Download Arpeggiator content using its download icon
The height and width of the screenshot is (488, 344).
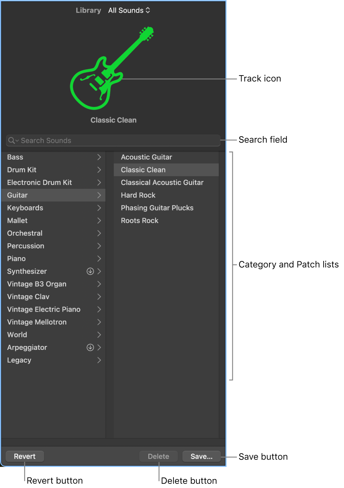tap(90, 347)
